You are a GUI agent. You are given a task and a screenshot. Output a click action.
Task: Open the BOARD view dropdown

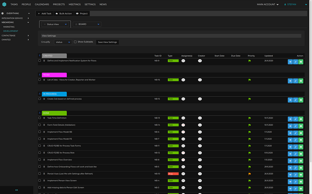[x=87, y=24]
